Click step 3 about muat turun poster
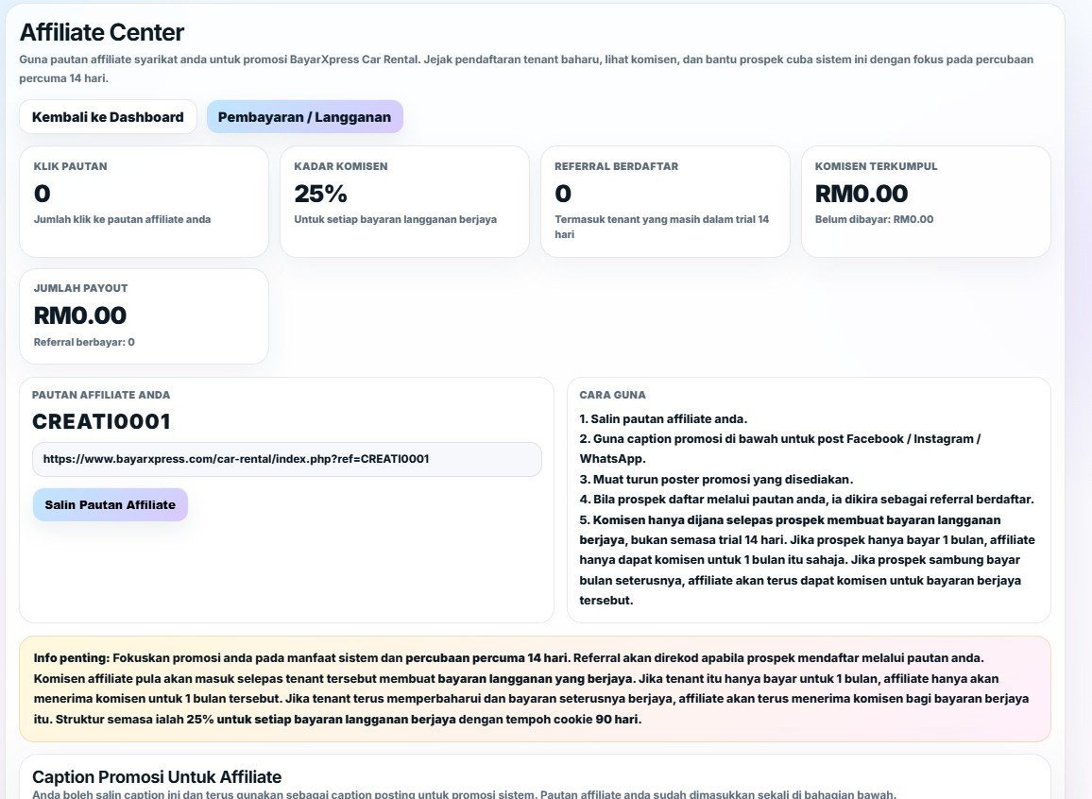Image resolution: width=1092 pixels, height=799 pixels. (716, 478)
